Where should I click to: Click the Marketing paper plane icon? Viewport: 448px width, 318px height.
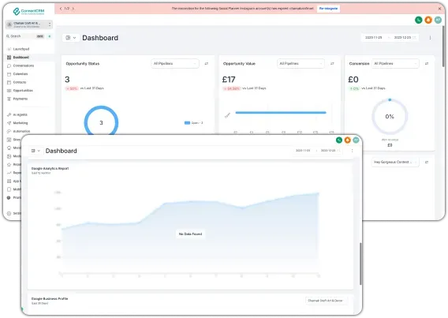coord(9,123)
